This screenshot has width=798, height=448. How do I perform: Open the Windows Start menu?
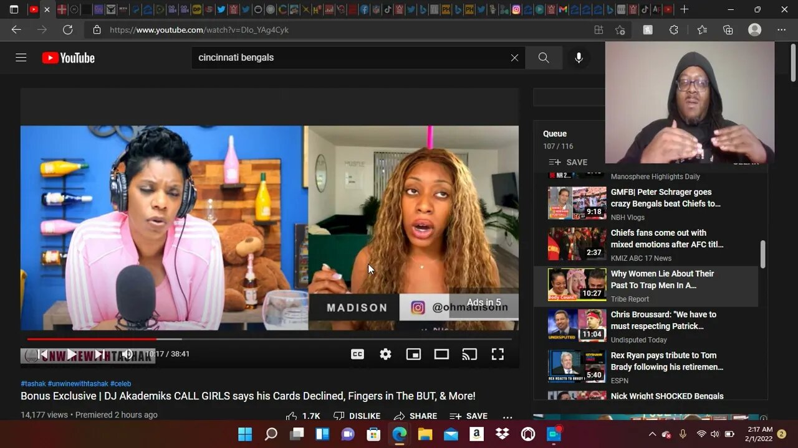(x=245, y=434)
